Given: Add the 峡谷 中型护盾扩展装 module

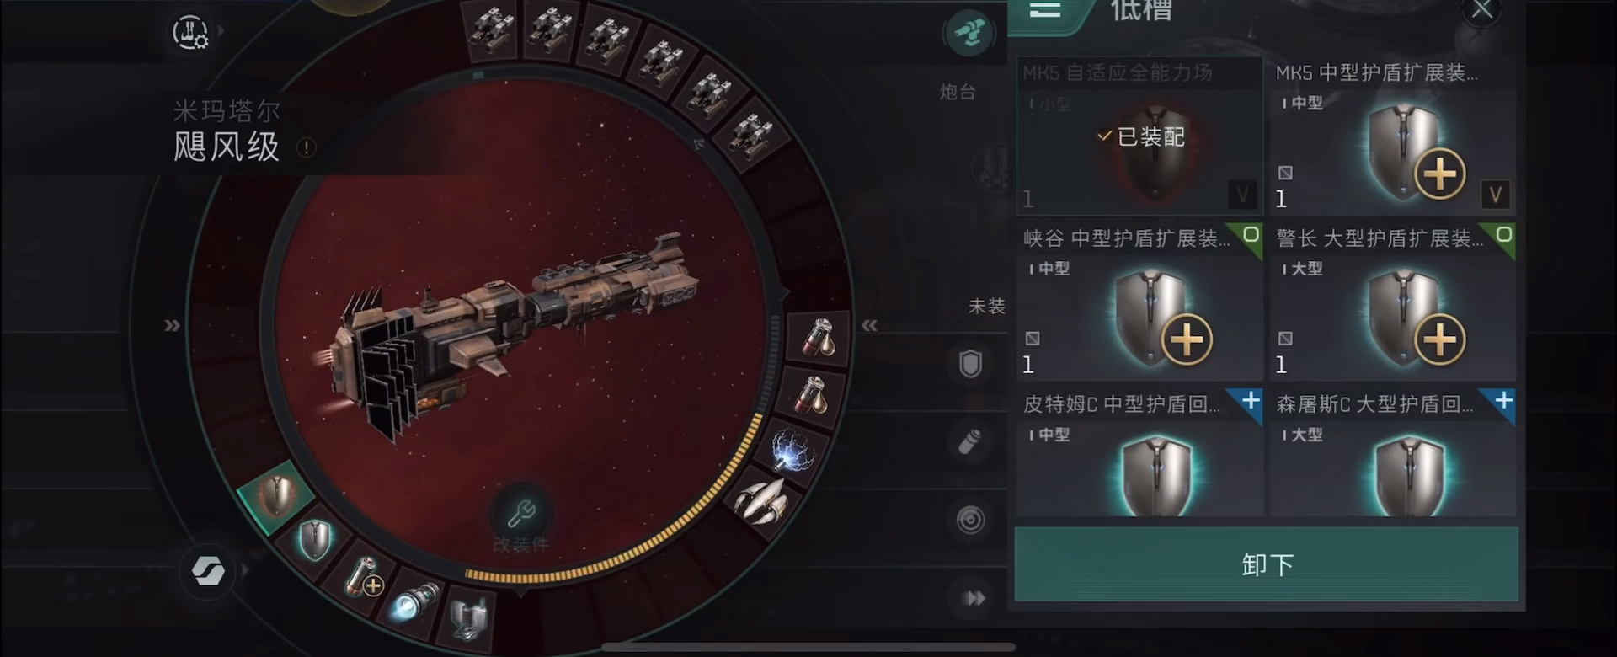Looking at the screenshot, I should (x=1187, y=340).
